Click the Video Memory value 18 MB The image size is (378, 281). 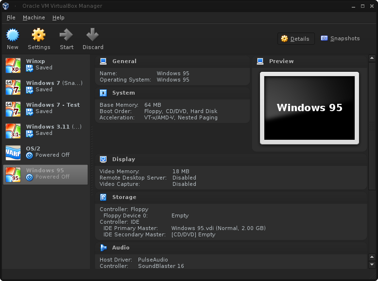pyautogui.click(x=181, y=171)
